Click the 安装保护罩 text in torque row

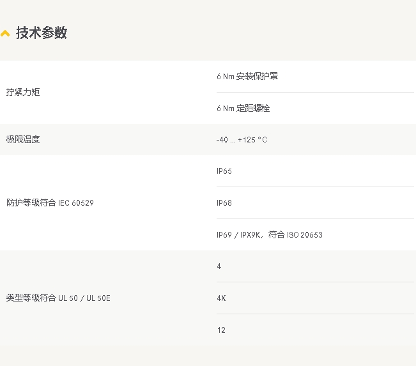pyautogui.click(x=258, y=76)
